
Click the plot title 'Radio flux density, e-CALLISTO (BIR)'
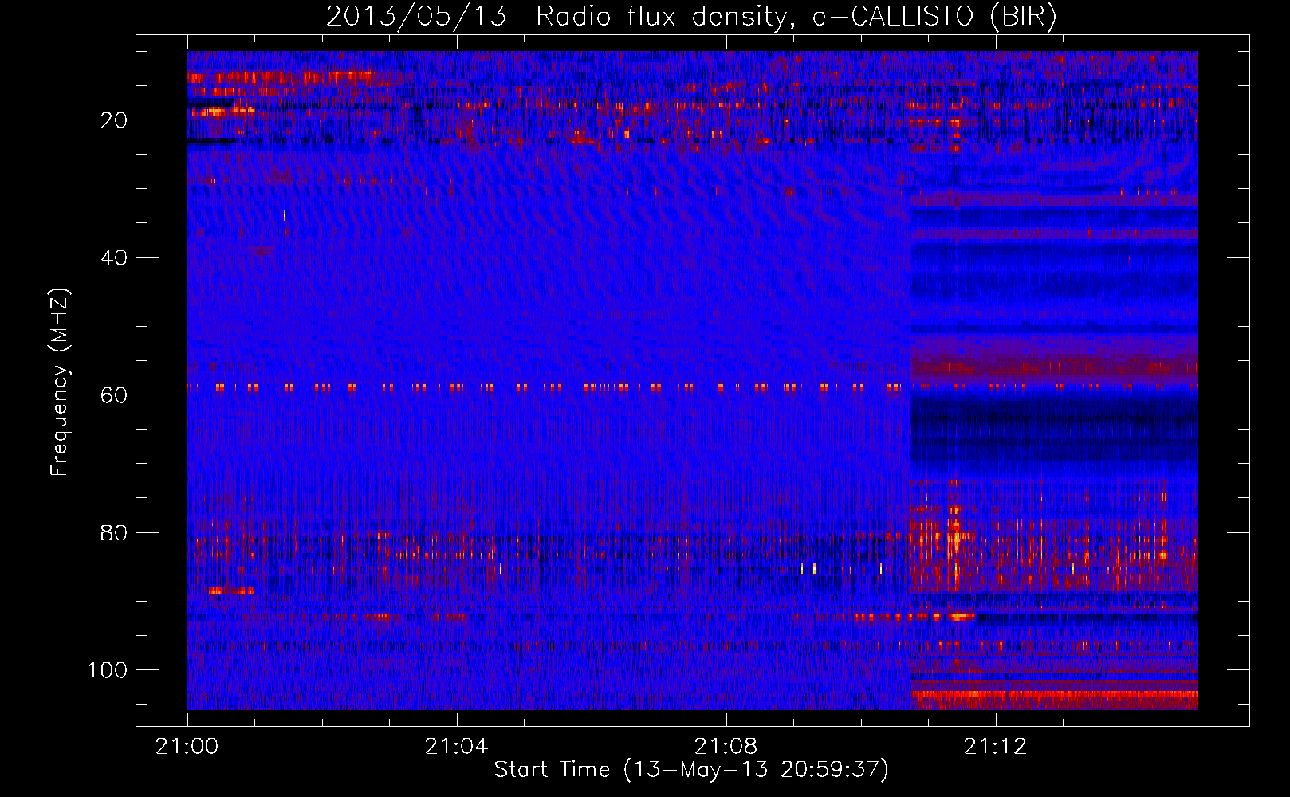[796, 17]
